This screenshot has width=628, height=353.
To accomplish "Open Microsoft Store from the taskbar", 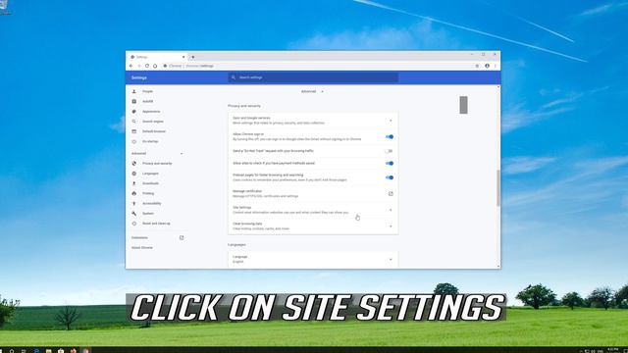I will point(61,351).
